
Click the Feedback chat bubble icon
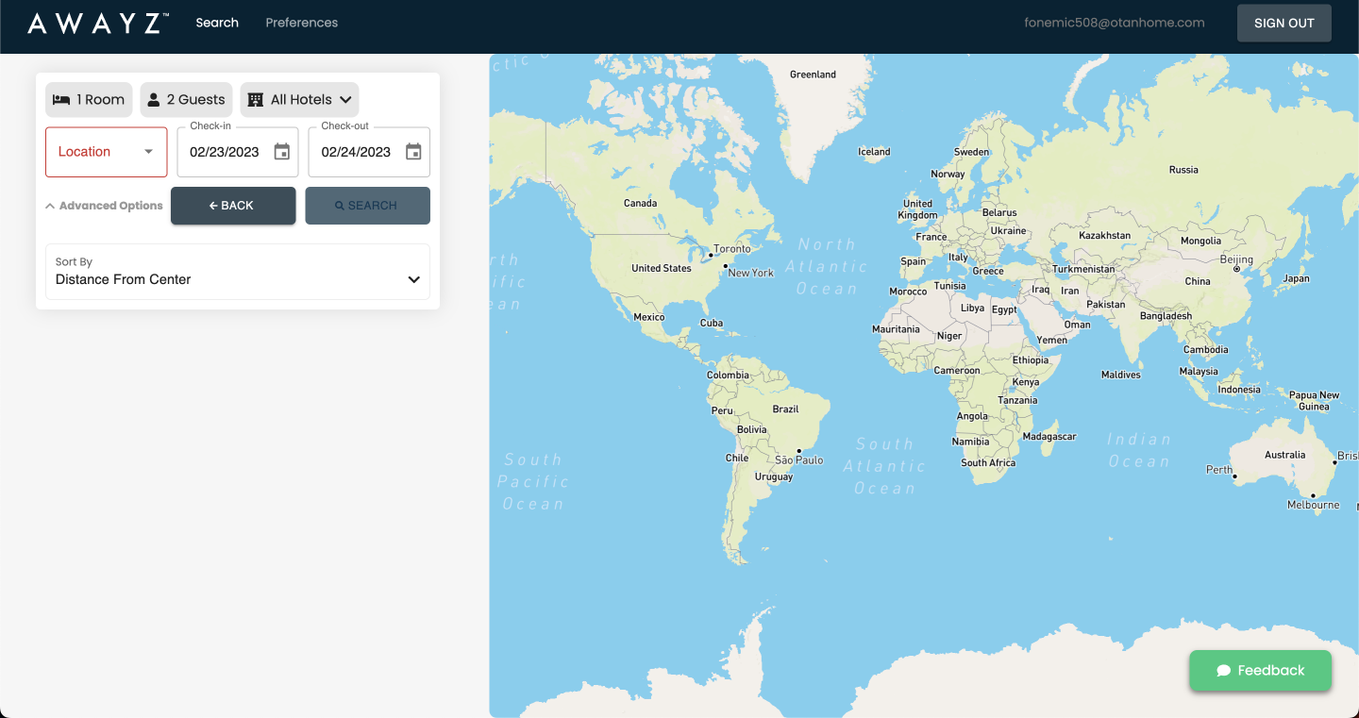(1224, 671)
